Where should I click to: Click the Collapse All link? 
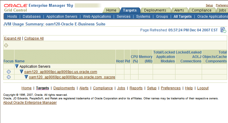(34, 38)
